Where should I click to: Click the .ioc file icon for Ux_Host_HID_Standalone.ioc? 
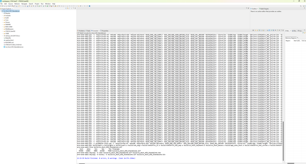click(x=4, y=47)
